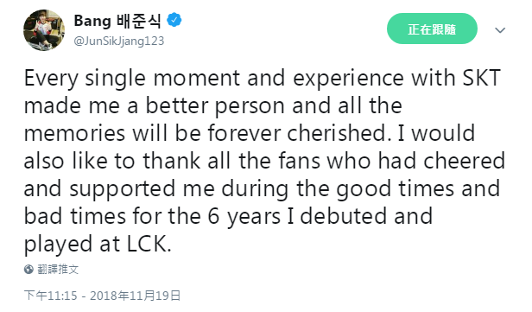Click the words "thank all the fans"
The image size is (532, 312).
[231, 161]
